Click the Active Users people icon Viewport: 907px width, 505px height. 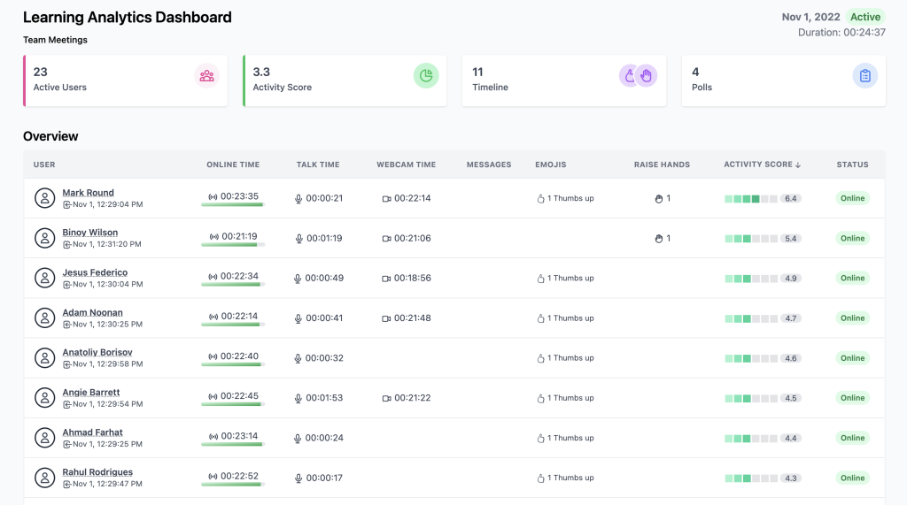click(x=206, y=76)
